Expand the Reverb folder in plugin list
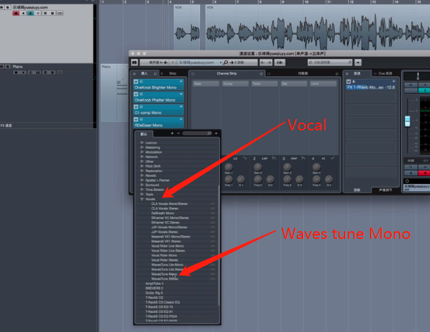The image size is (430, 332). pos(142,176)
